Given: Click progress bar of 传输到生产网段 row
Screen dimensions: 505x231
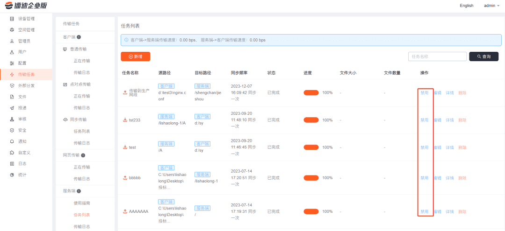Looking at the screenshot, I should point(311,92).
